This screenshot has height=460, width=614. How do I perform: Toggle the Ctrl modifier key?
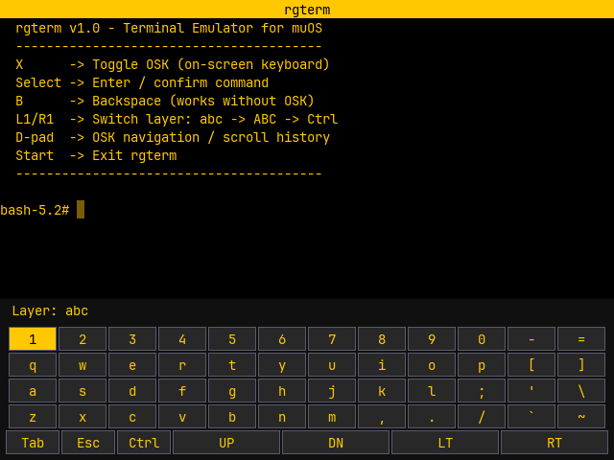[x=144, y=442]
